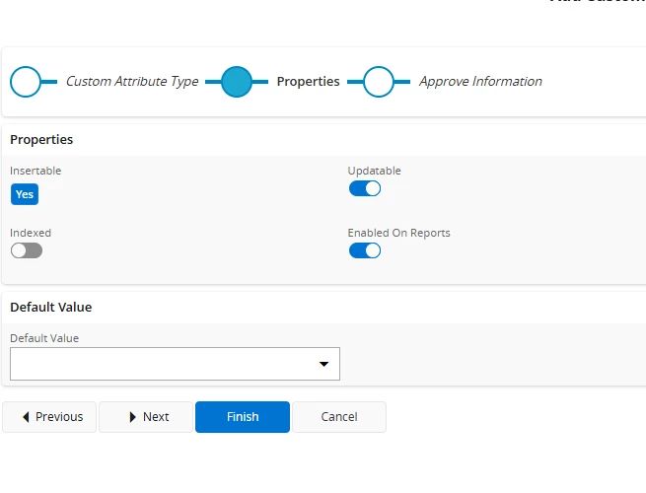
Task: Click the filled Properties step circle
Action: pos(237,82)
